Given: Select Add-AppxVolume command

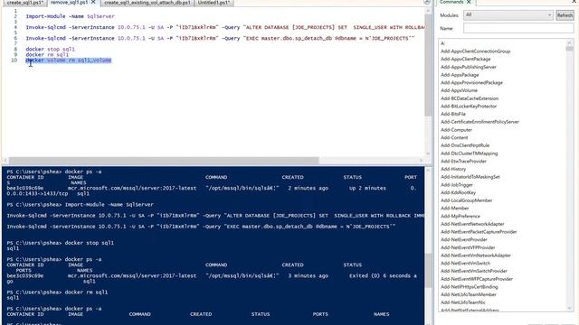Looking at the screenshot, I should [459, 90].
